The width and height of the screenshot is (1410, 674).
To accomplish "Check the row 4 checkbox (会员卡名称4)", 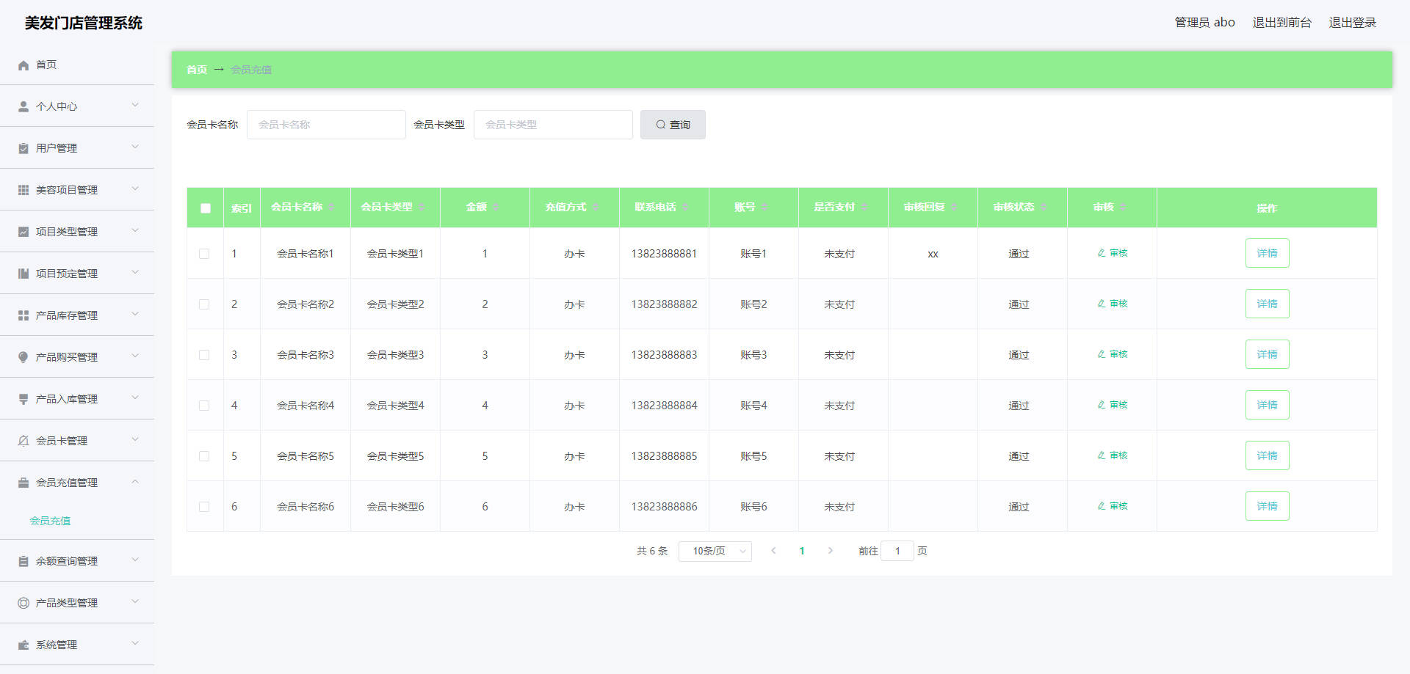I will (x=204, y=406).
